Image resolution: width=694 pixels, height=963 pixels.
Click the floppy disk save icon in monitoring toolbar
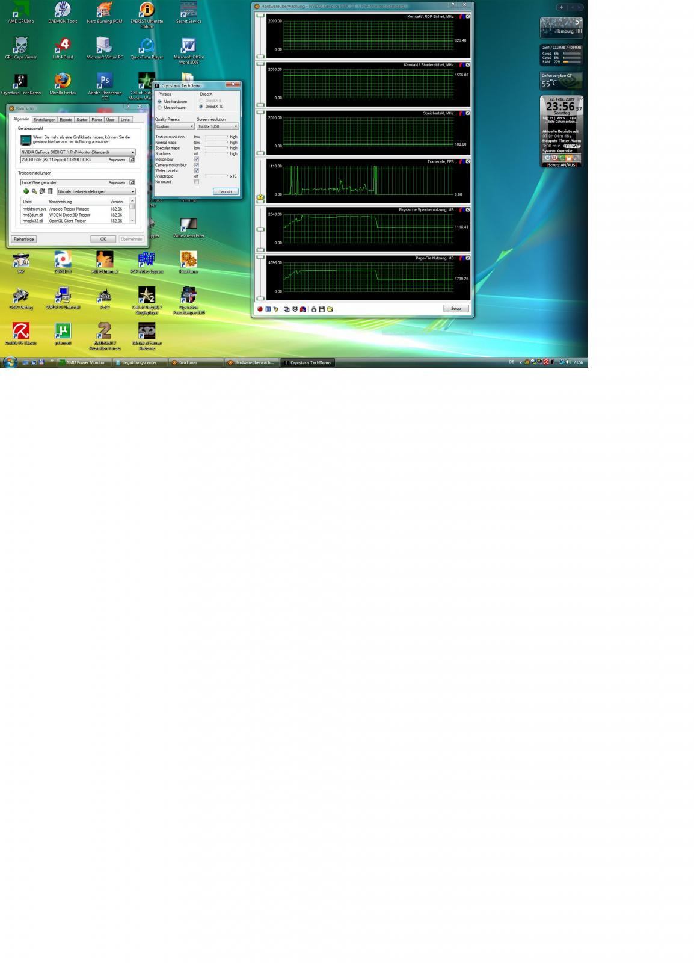(322, 309)
